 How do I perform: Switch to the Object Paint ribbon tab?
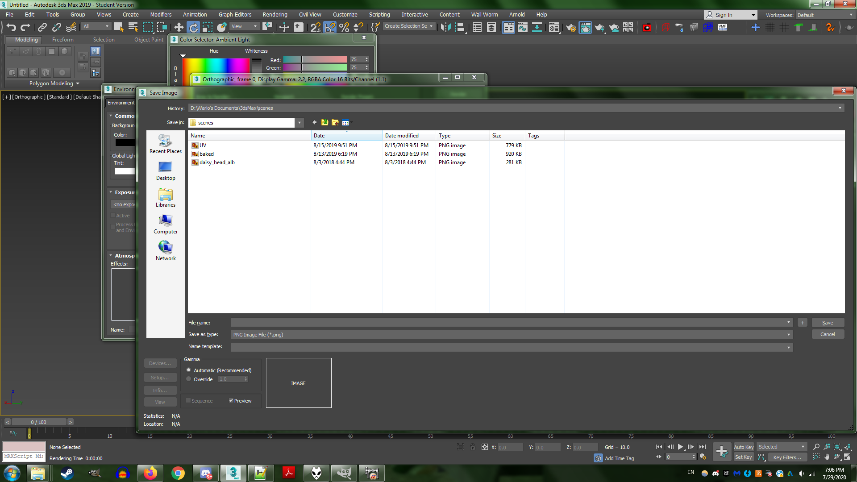tap(149, 40)
